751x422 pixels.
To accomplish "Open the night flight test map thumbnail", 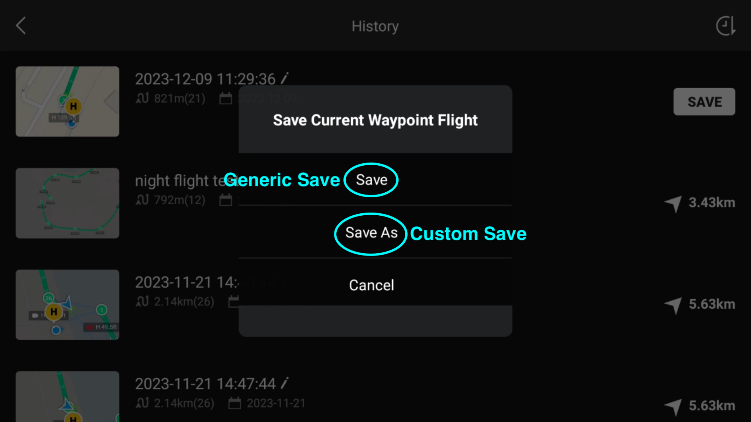I will point(67,203).
